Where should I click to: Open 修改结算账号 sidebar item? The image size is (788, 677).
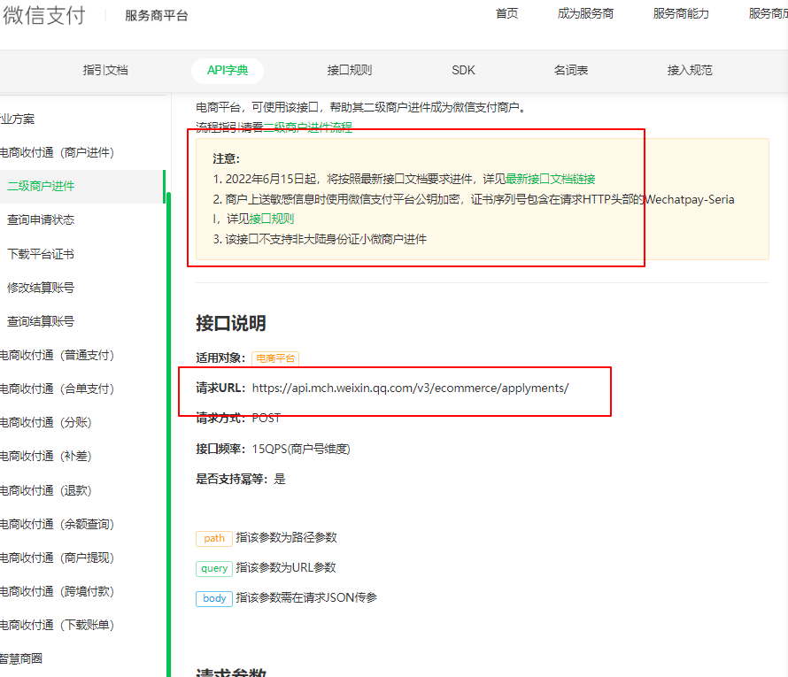click(x=41, y=288)
